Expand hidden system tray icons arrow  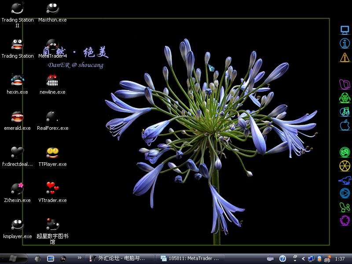tap(303, 259)
